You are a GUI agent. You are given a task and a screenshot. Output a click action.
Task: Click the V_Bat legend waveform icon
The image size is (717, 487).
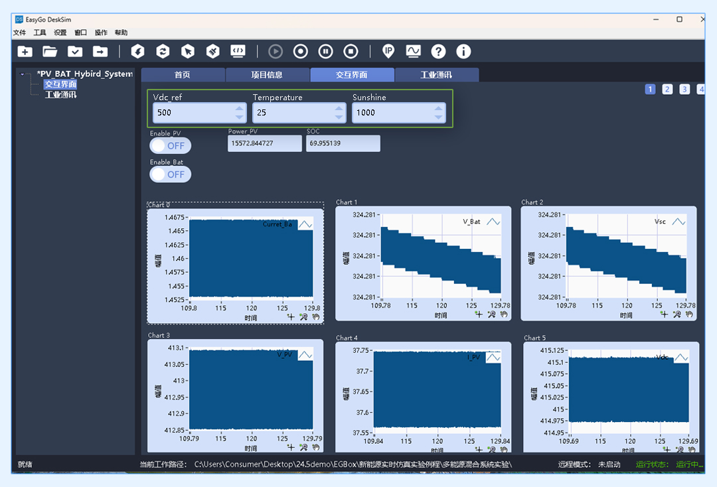point(493,222)
